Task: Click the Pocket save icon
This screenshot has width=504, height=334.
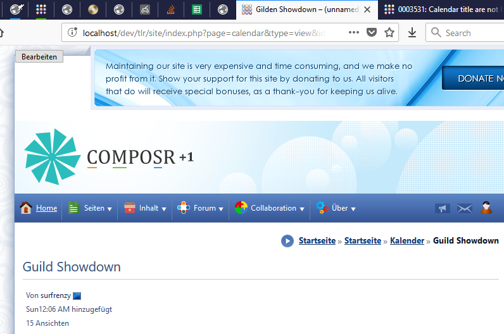Action: tap(372, 32)
